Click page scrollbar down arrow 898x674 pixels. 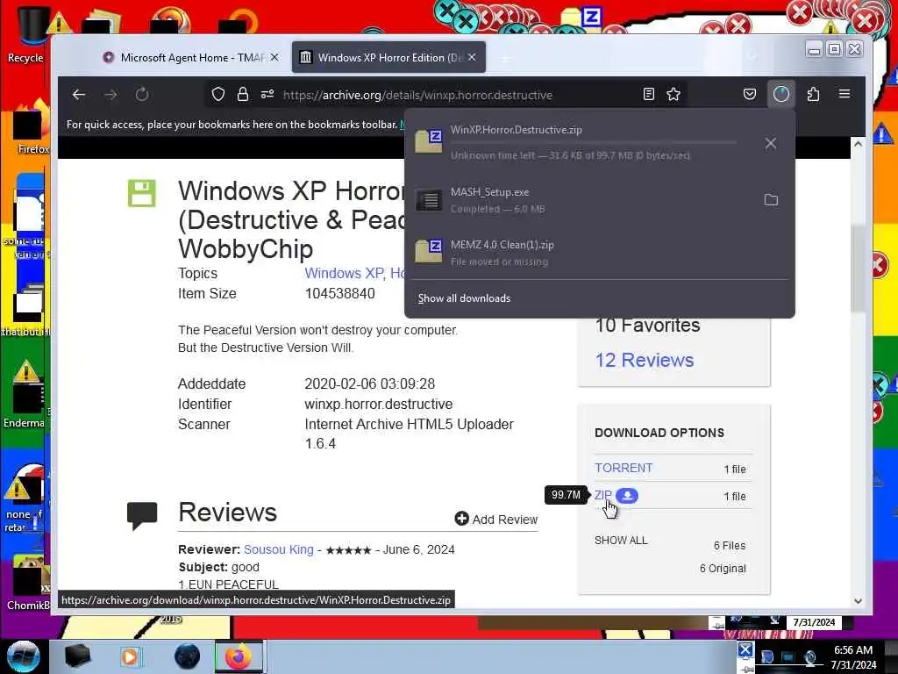click(858, 600)
